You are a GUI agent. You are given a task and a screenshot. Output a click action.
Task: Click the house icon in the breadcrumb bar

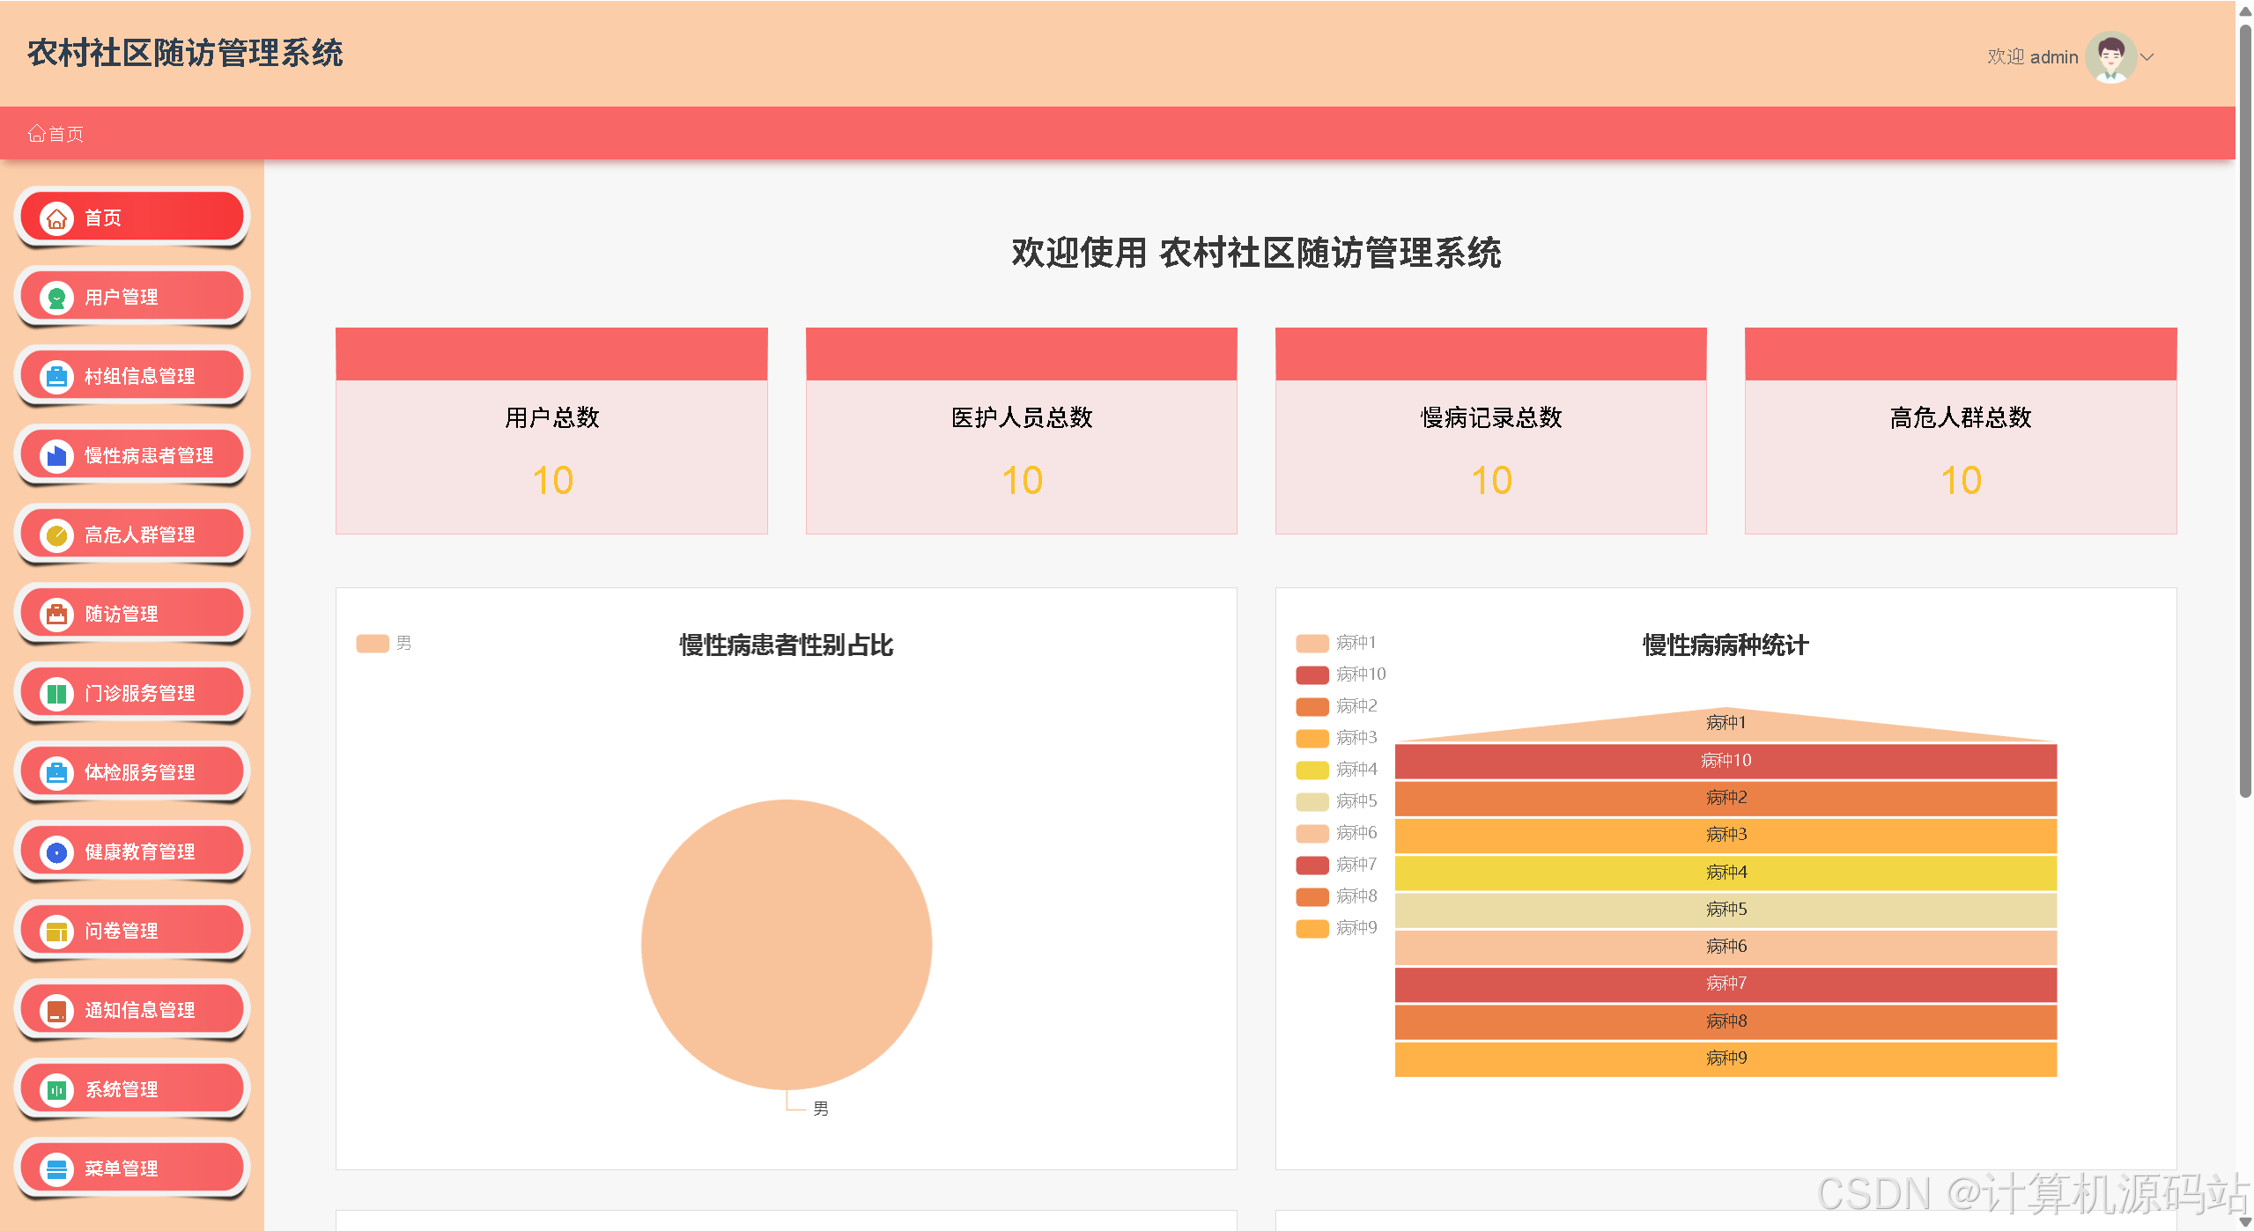pos(36,133)
